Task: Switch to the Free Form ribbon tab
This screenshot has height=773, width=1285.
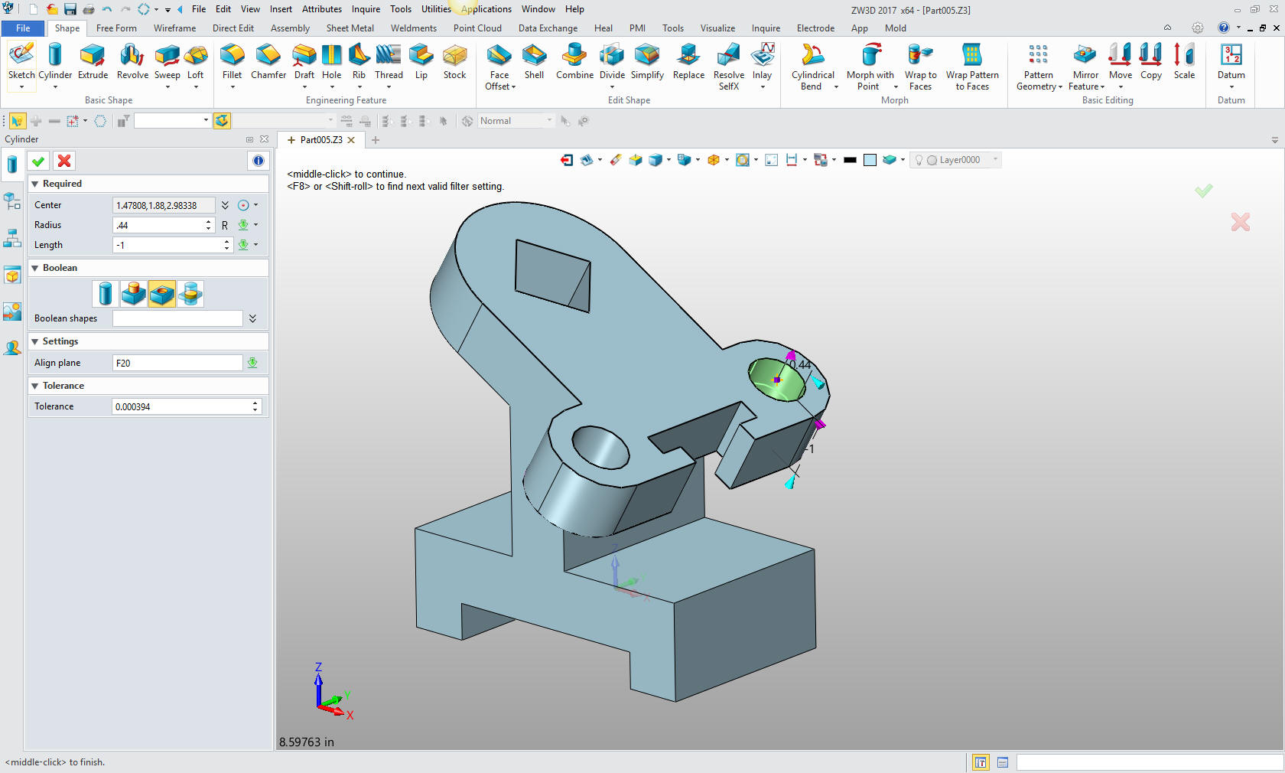Action: click(x=116, y=28)
